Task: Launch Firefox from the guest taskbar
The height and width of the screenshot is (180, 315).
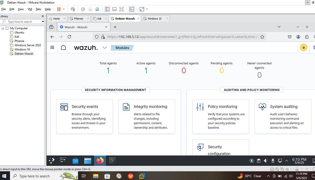Action: [x=100, y=160]
